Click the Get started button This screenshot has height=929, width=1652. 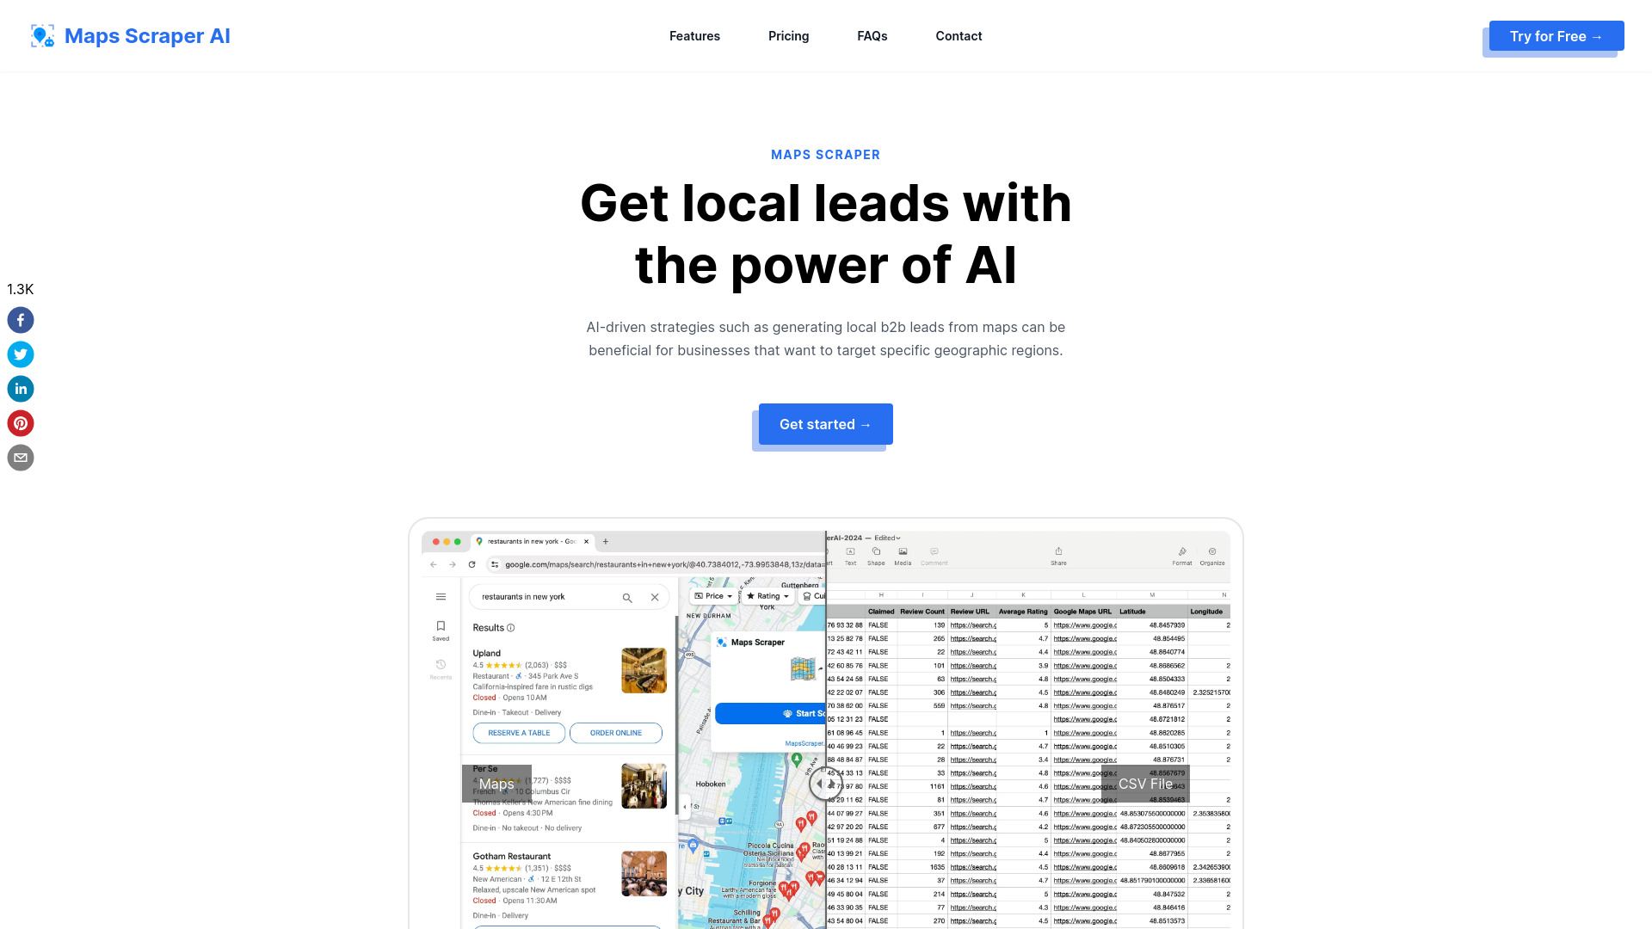tap(825, 424)
